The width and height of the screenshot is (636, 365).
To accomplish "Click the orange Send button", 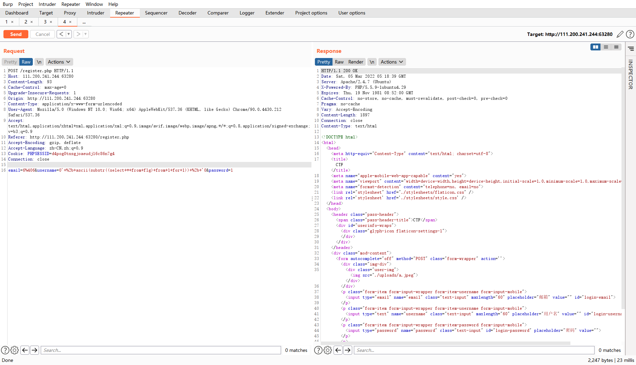I will [x=16, y=34].
